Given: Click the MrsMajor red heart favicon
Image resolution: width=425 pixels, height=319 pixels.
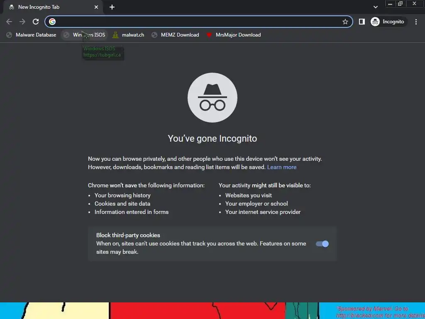Looking at the screenshot, I should (209, 35).
